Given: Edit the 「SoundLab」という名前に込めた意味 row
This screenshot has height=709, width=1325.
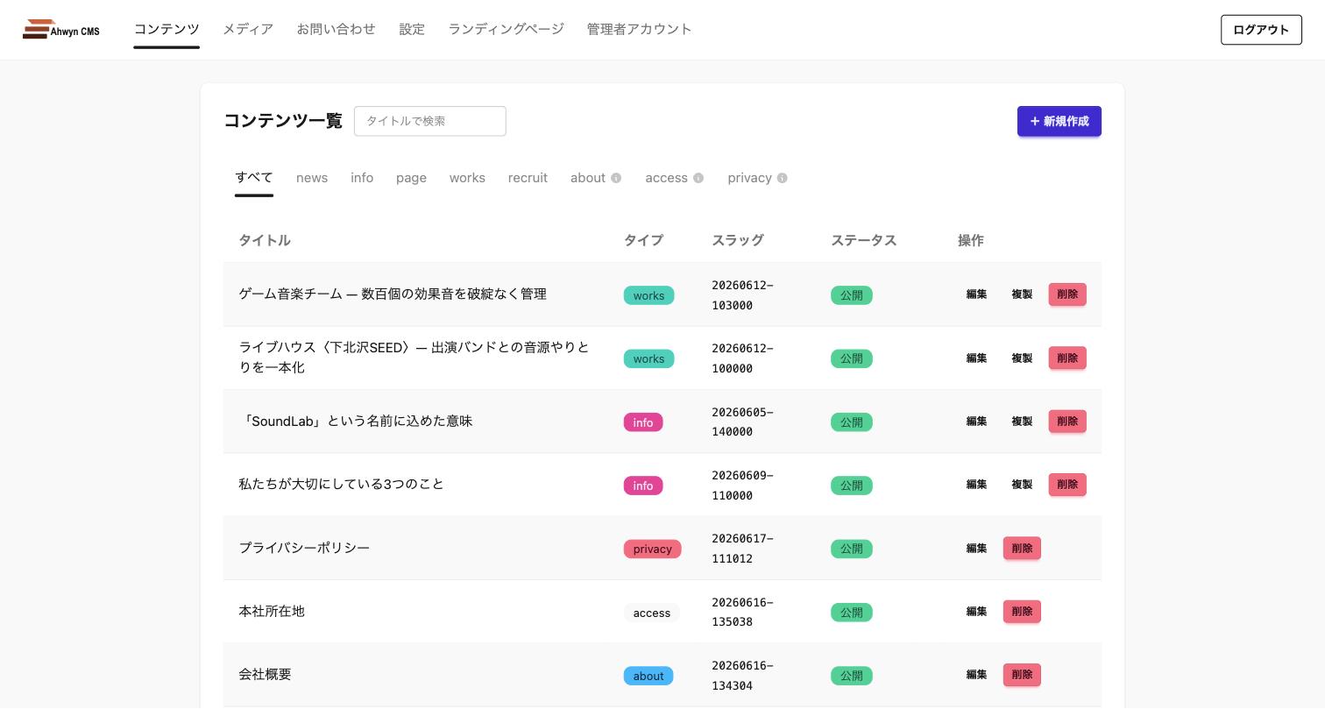Looking at the screenshot, I should [x=976, y=422].
